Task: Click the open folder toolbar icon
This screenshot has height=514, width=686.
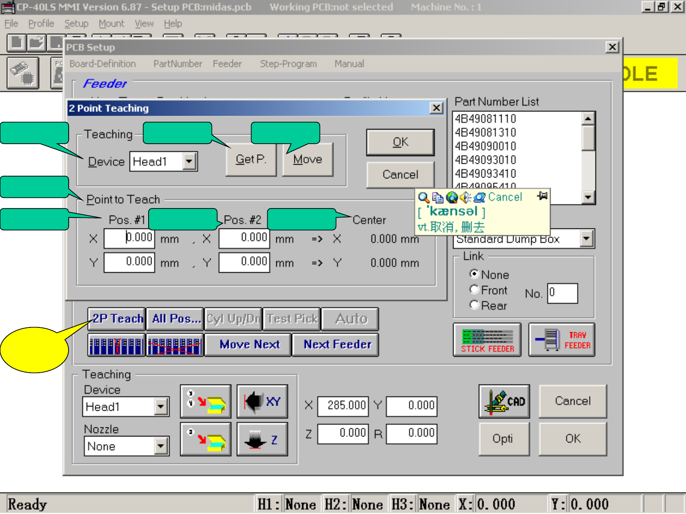Action: pos(36,43)
